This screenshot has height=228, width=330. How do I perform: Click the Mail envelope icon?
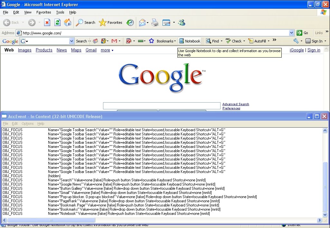[x=142, y=23]
